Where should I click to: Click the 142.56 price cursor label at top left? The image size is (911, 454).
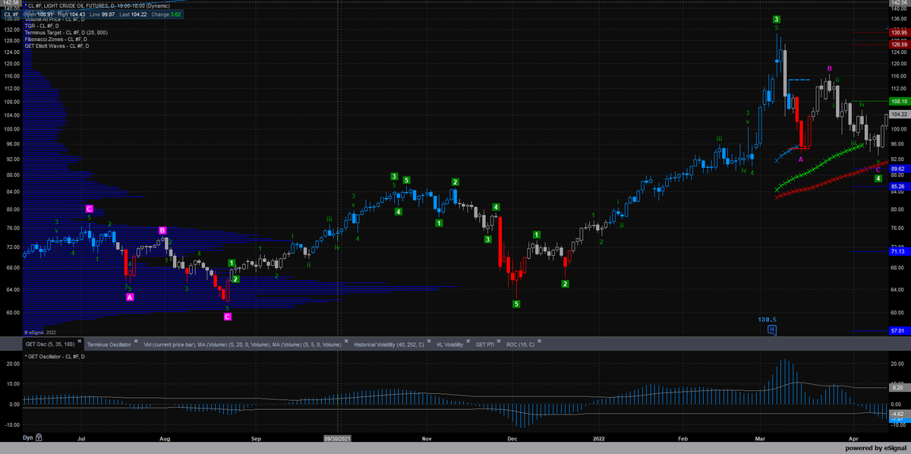click(x=11, y=3)
